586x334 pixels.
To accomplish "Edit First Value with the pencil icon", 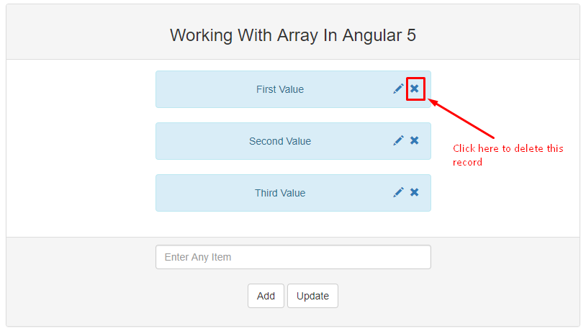I will coord(398,89).
